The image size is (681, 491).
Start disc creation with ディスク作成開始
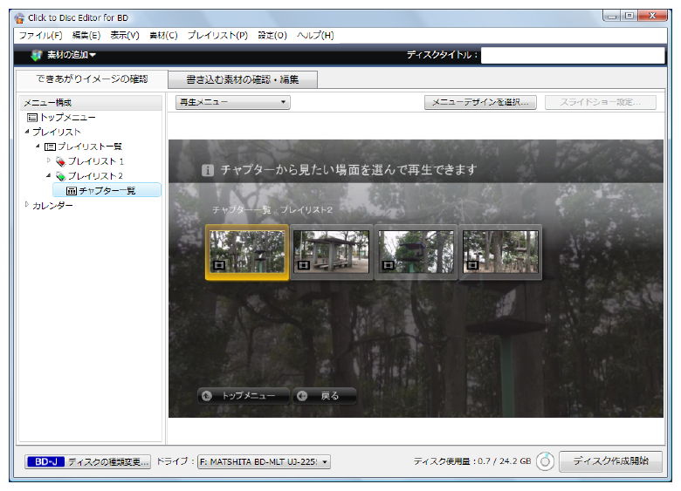(x=610, y=461)
